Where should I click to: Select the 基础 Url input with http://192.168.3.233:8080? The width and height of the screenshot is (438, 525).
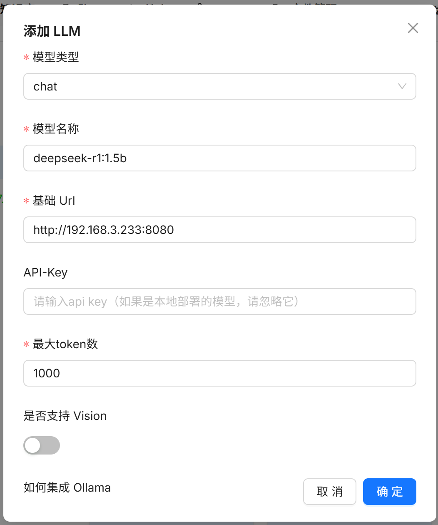click(x=220, y=230)
